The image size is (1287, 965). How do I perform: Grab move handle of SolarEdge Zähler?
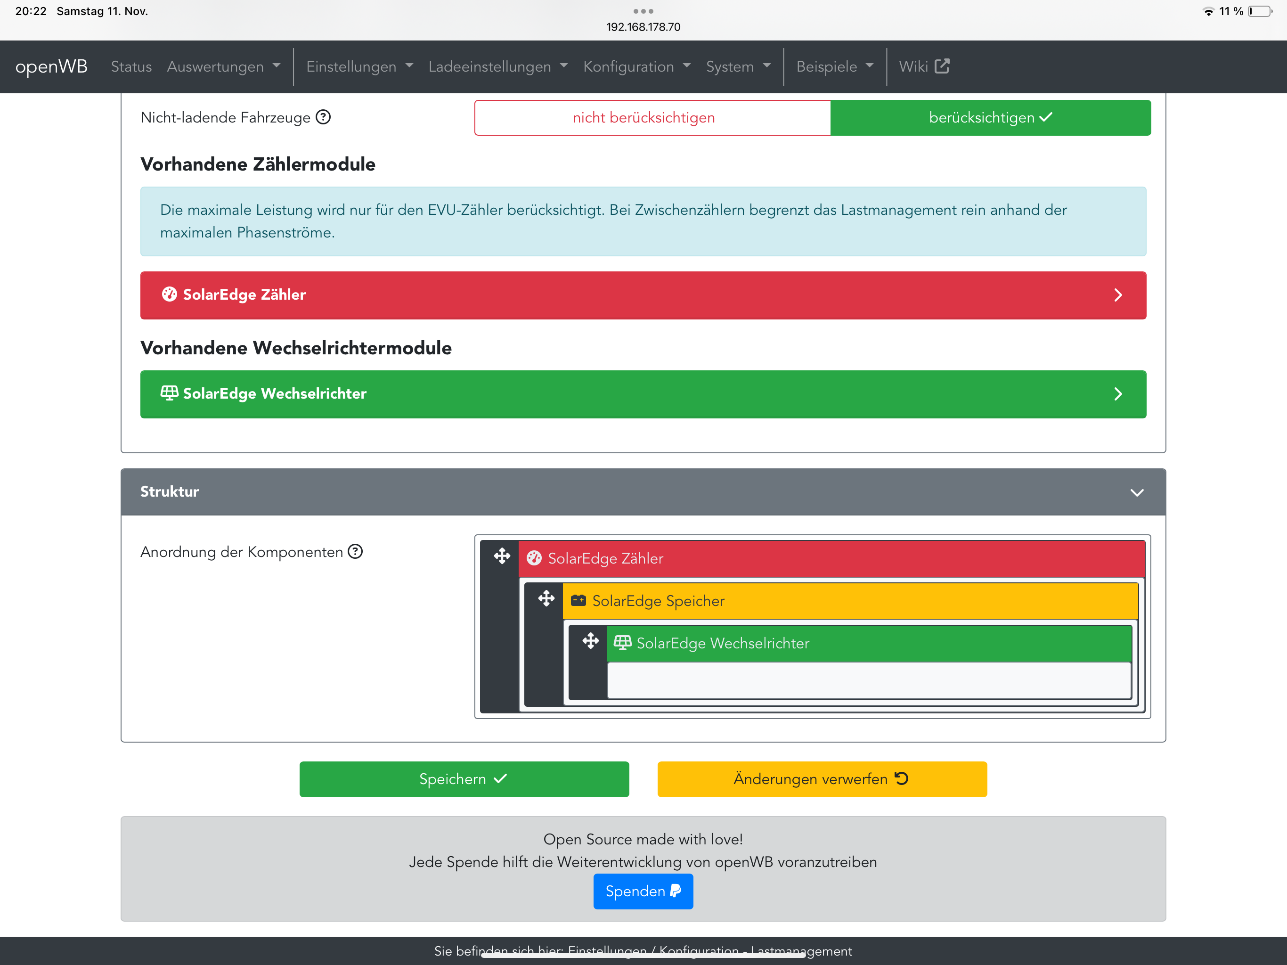pyautogui.click(x=502, y=556)
